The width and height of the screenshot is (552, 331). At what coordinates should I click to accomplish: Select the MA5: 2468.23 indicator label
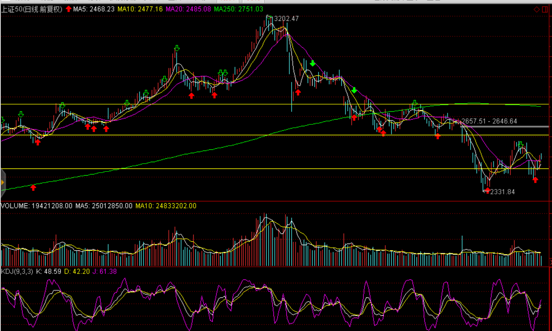94,9
